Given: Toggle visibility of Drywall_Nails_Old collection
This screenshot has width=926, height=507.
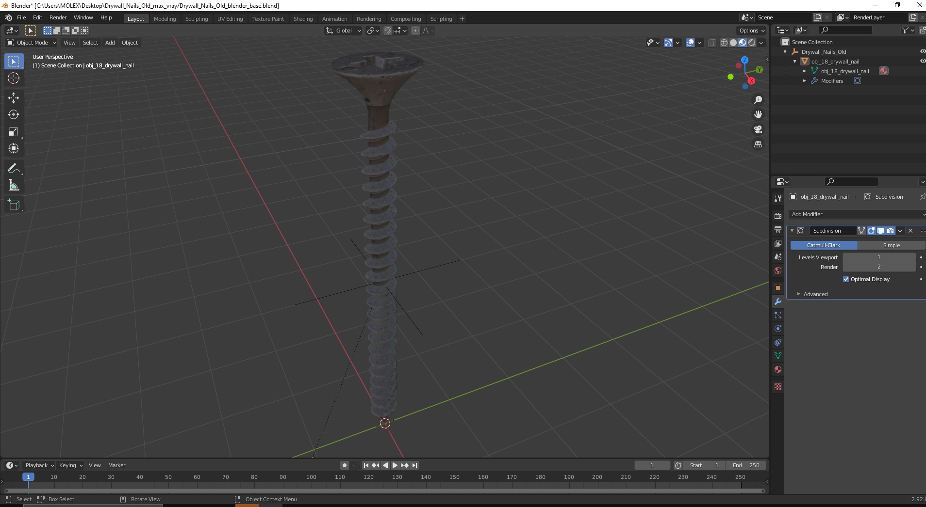Looking at the screenshot, I should point(922,51).
